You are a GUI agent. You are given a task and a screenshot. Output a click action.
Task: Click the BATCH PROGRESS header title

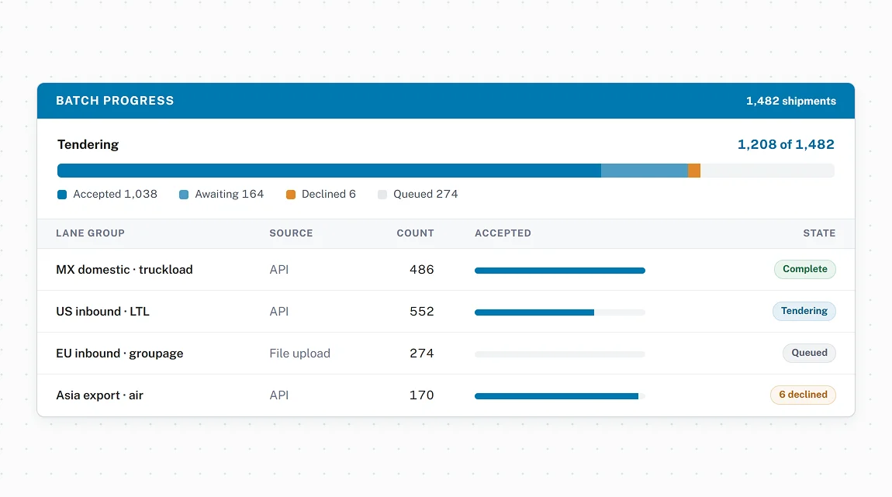pos(115,101)
